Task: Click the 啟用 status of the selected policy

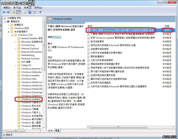Action: (x=167, y=30)
